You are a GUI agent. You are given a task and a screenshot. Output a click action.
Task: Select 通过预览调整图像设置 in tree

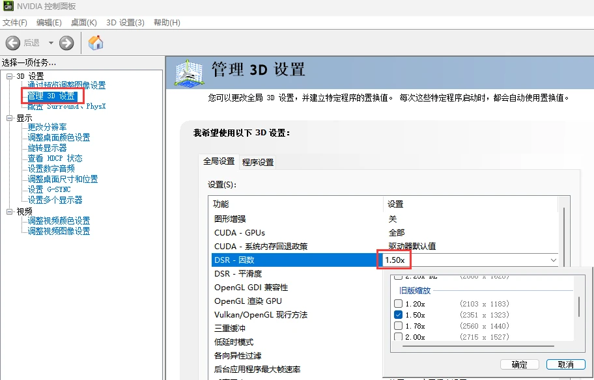tap(66, 85)
